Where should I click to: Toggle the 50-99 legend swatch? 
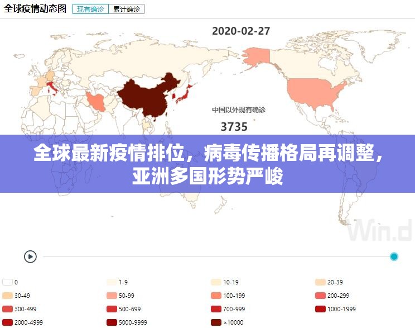coord(112,296)
